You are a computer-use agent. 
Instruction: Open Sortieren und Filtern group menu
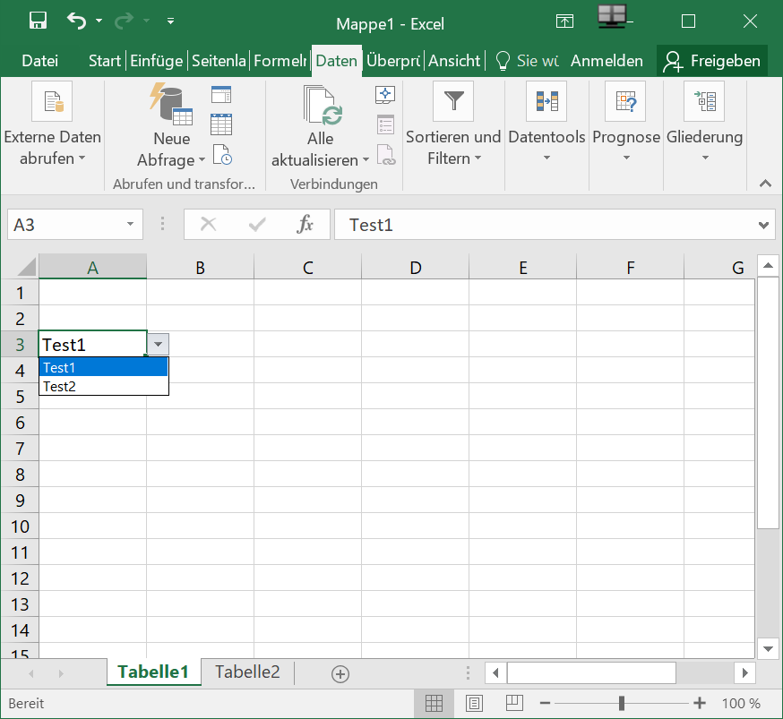(453, 124)
